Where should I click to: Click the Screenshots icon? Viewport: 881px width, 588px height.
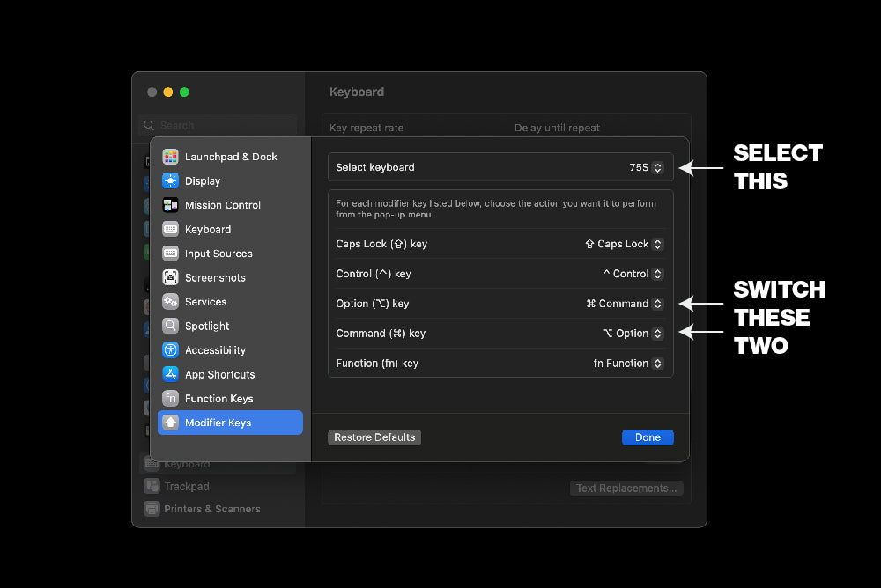pyautogui.click(x=170, y=278)
